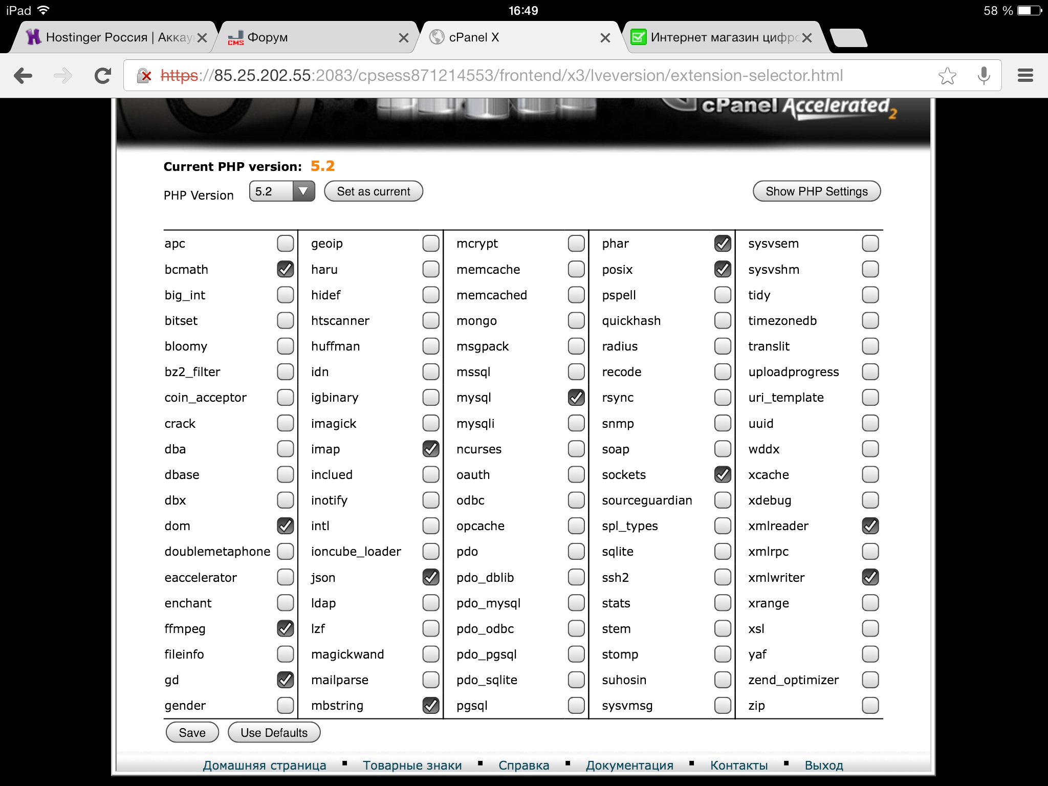Open the PHP Version dropdown
The height and width of the screenshot is (786, 1048).
tap(282, 191)
